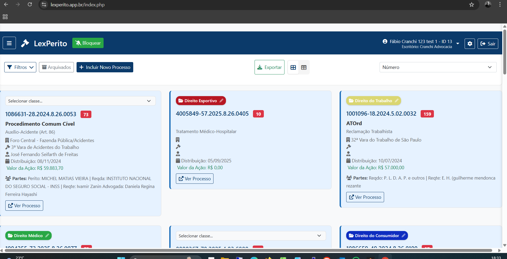
Task: Switch to table view layout
Action: (x=304, y=67)
